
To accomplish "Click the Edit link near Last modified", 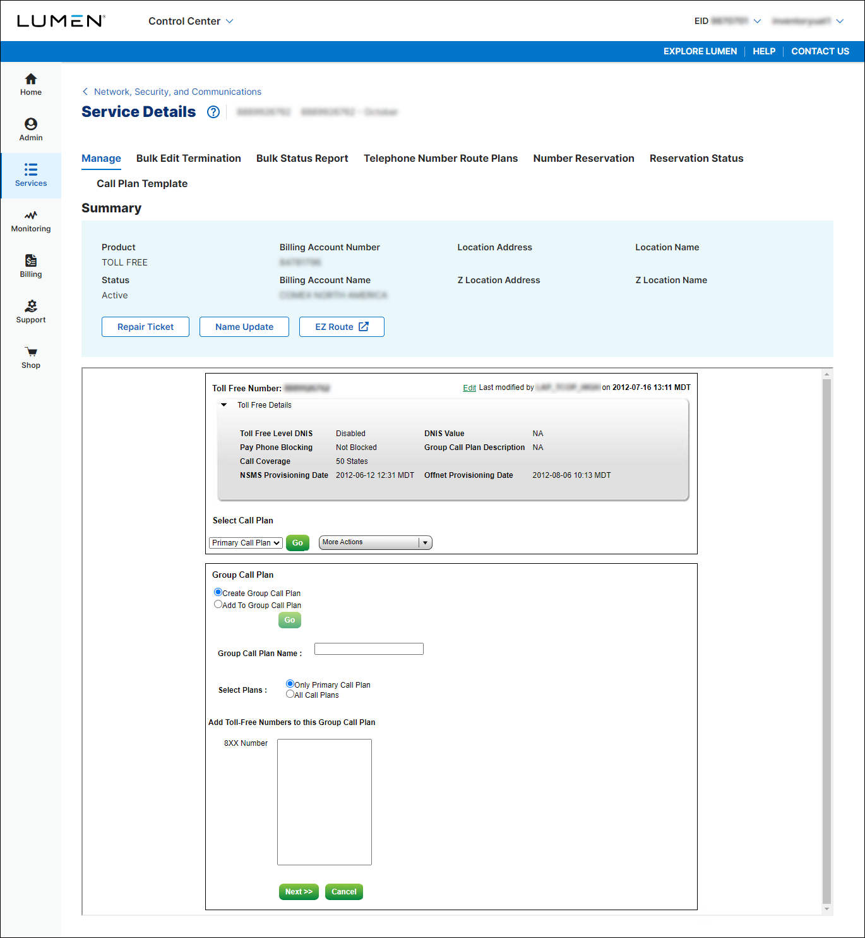I will click(469, 388).
